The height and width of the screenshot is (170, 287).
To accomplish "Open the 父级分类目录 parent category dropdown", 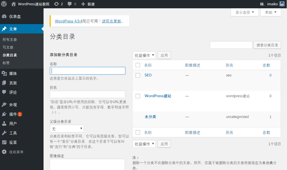I will point(67,128).
